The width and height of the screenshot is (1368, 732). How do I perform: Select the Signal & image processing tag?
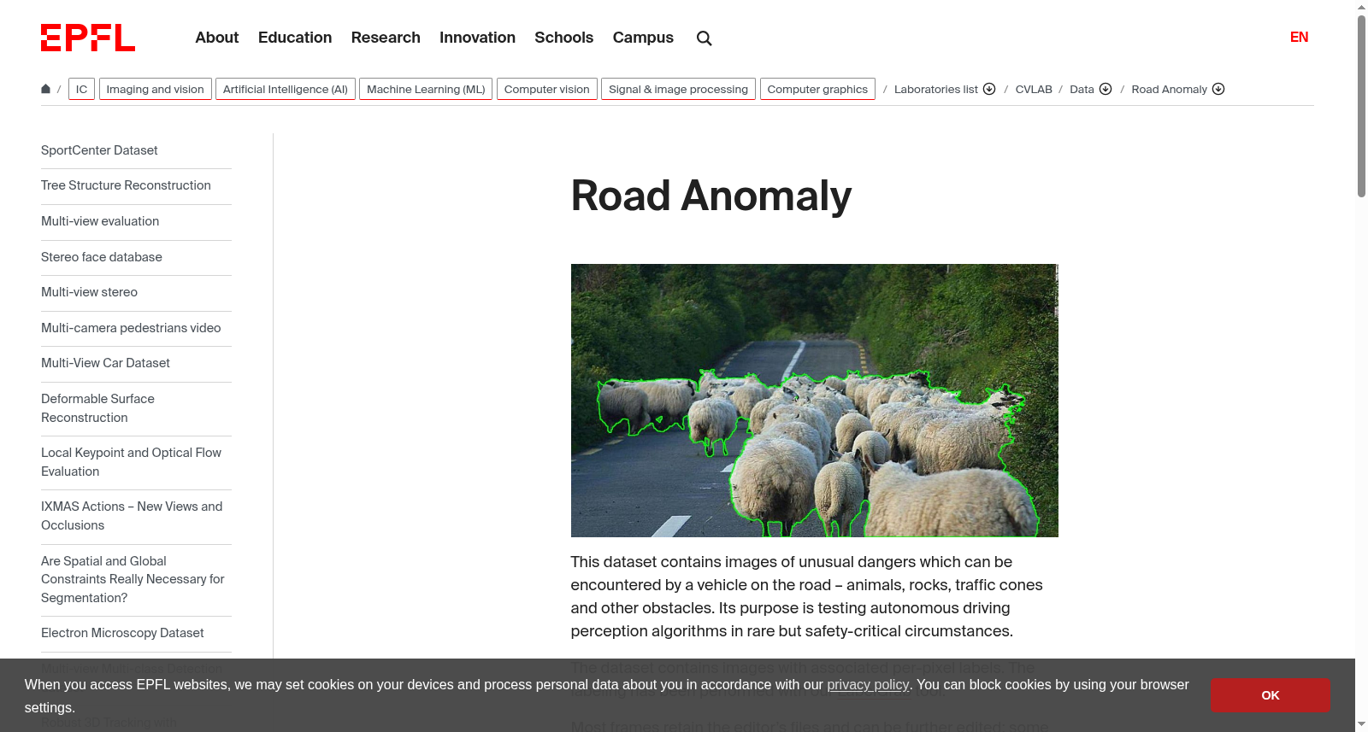coord(678,89)
